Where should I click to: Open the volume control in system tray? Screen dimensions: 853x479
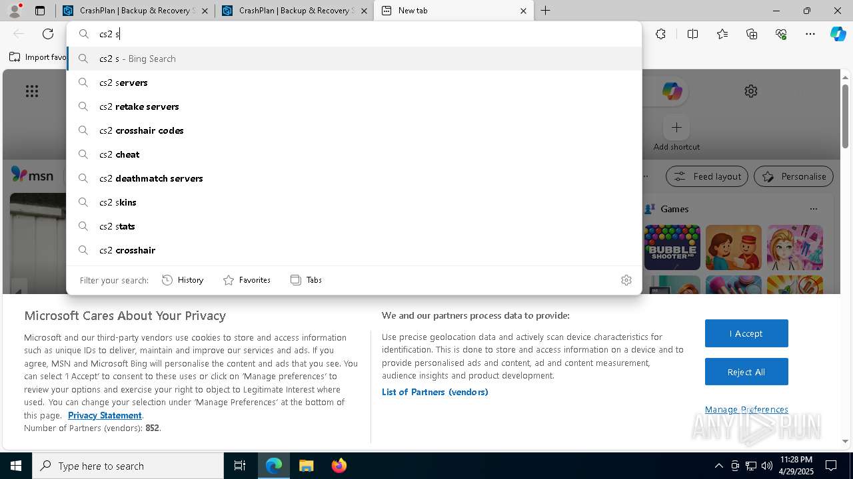pyautogui.click(x=767, y=466)
